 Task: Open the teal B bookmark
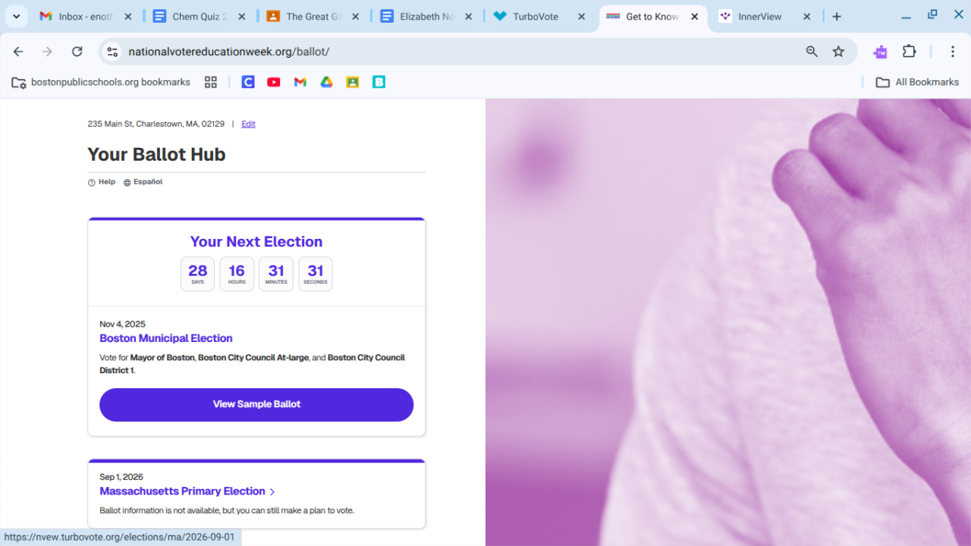379,82
